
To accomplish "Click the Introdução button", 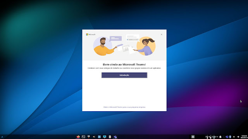I will tap(124, 75).
